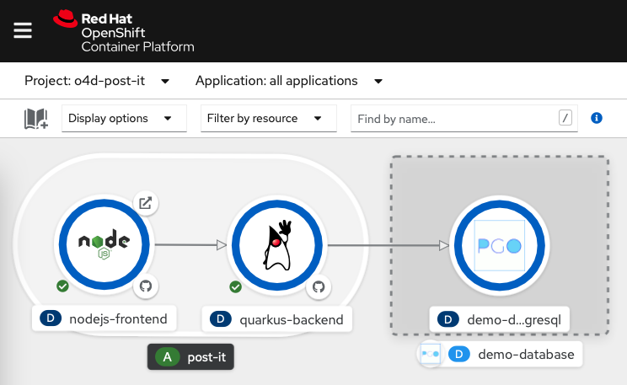Click connector from nodejs-frontend to quarkus-backend
The height and width of the screenshot is (385, 627).
point(190,244)
